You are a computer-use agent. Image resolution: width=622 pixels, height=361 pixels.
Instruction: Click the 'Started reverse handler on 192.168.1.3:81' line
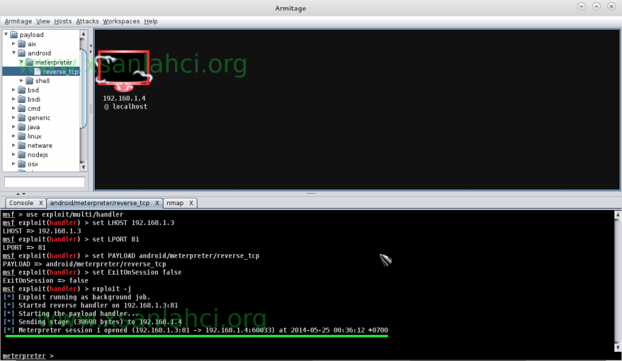tap(91, 305)
